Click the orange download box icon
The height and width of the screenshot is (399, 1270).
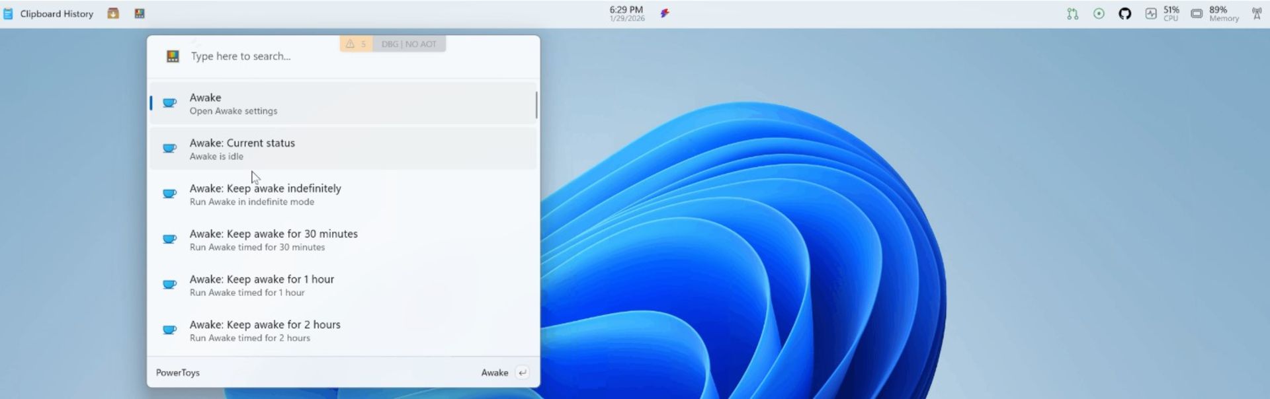pos(113,13)
